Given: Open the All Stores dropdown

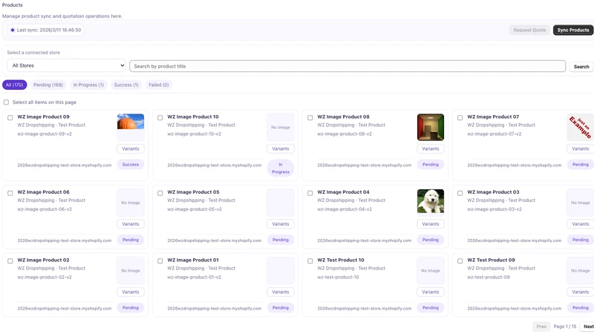Looking at the screenshot, I should point(66,65).
